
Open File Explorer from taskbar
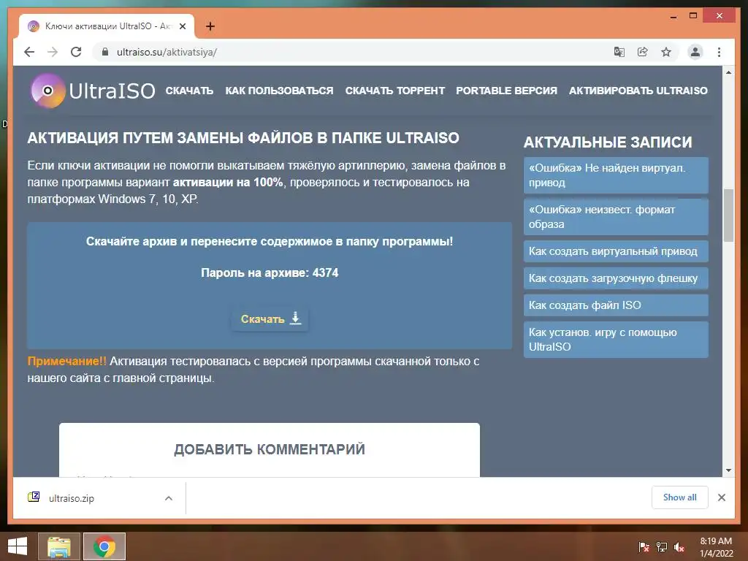59,546
